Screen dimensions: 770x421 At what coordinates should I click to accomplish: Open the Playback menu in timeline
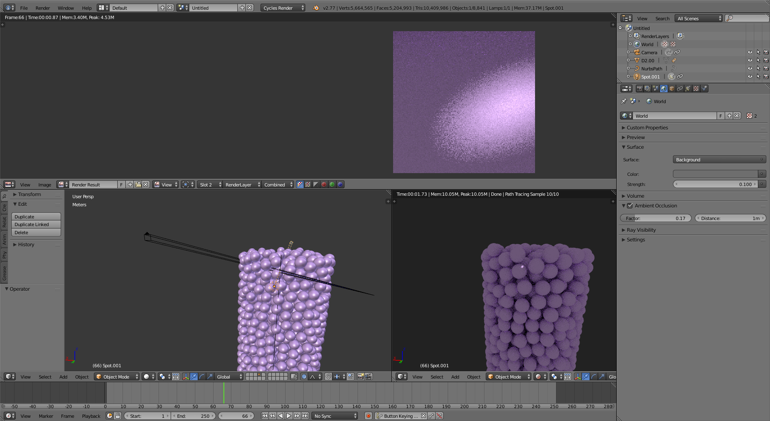[91, 416]
